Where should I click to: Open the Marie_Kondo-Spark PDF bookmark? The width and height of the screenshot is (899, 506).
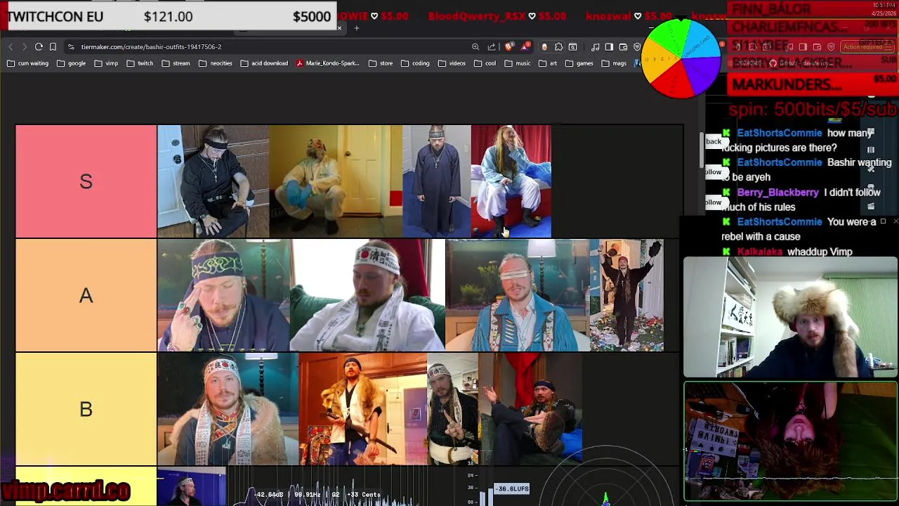328,63
